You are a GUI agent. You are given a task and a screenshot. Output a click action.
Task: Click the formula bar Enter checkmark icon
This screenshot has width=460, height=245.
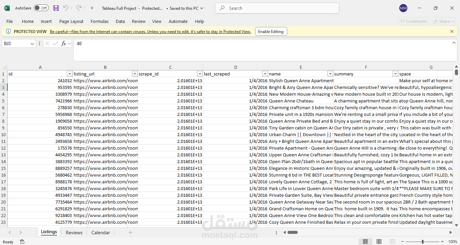(55, 43)
